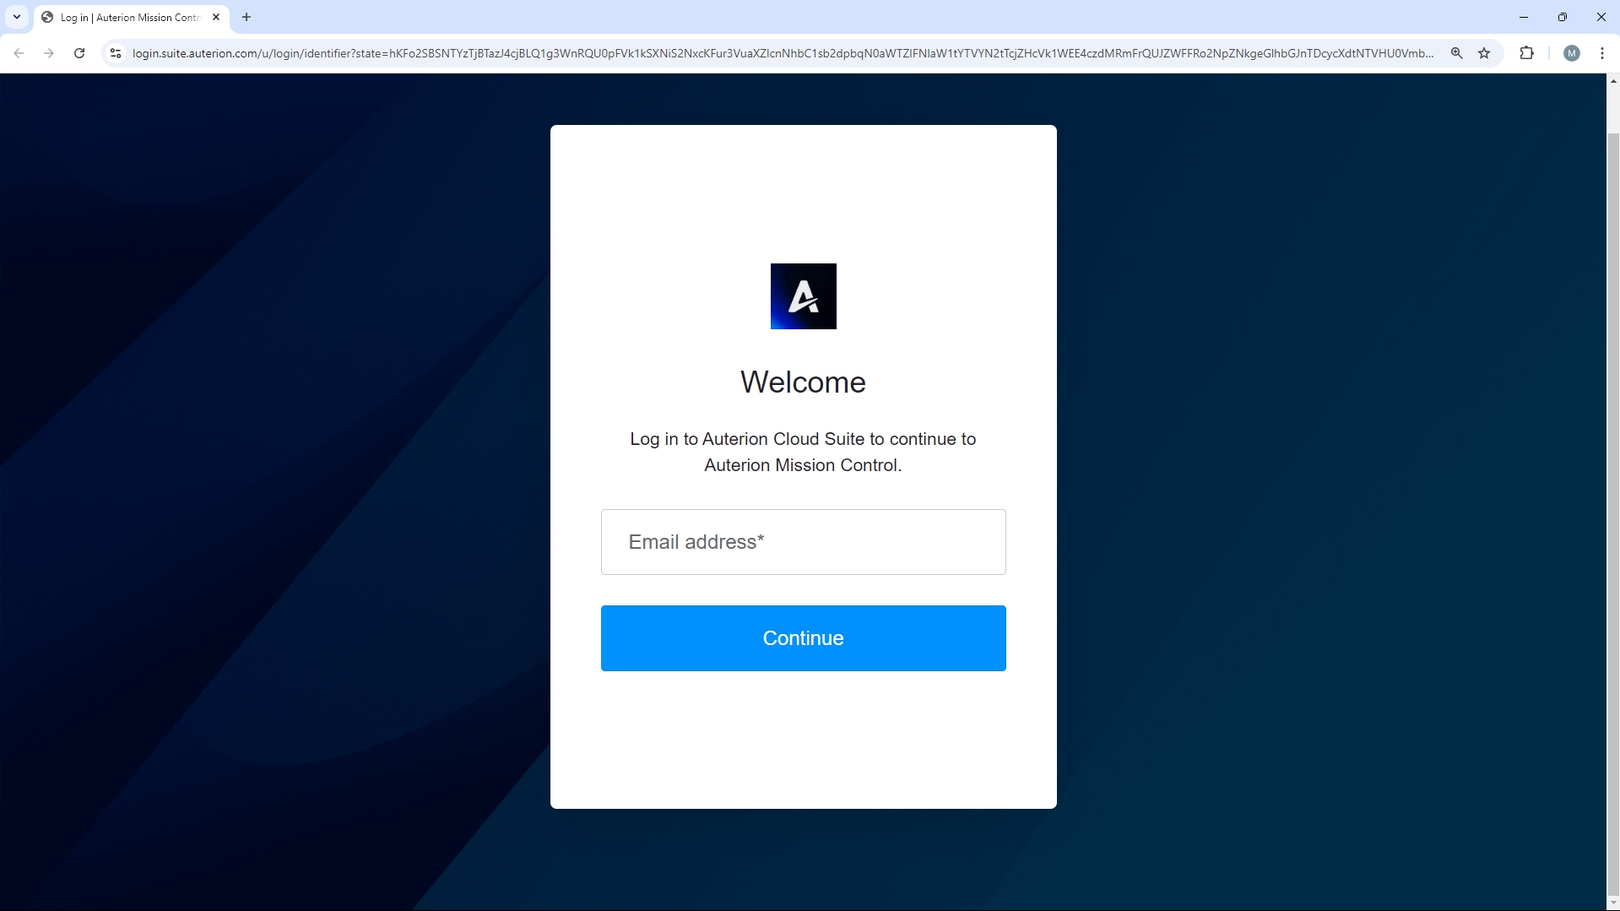Go back to previous page

(x=19, y=53)
